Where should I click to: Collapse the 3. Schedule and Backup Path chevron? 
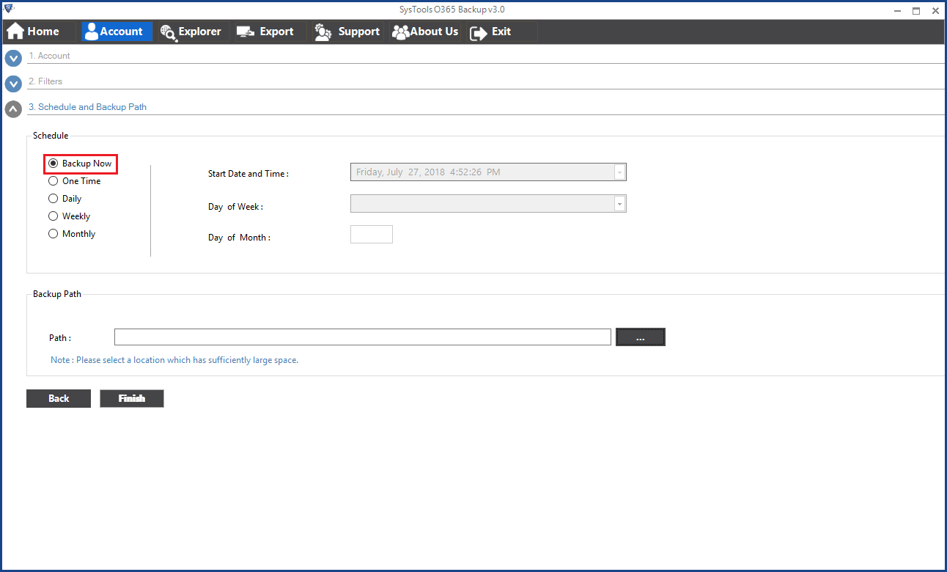[13, 110]
